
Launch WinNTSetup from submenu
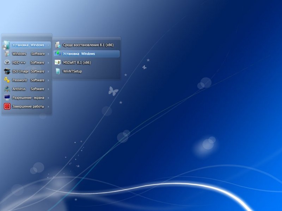(86, 71)
